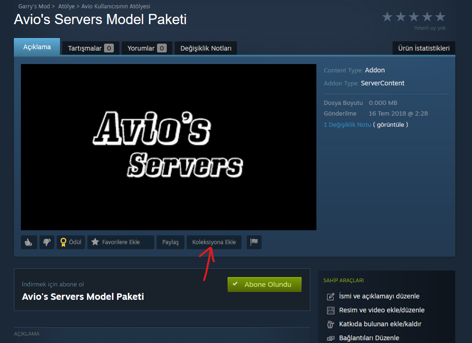Open Atölye breadcrumb link
Viewport: 472px width, 343px height.
pyautogui.click(x=66, y=6)
